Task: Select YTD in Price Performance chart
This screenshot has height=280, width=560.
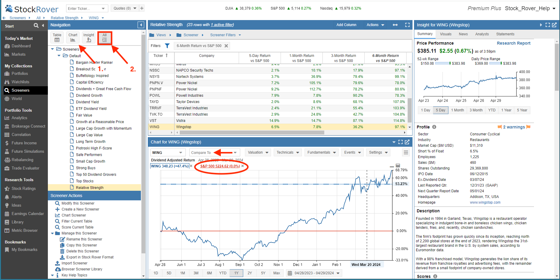Action: pyautogui.click(x=492, y=110)
